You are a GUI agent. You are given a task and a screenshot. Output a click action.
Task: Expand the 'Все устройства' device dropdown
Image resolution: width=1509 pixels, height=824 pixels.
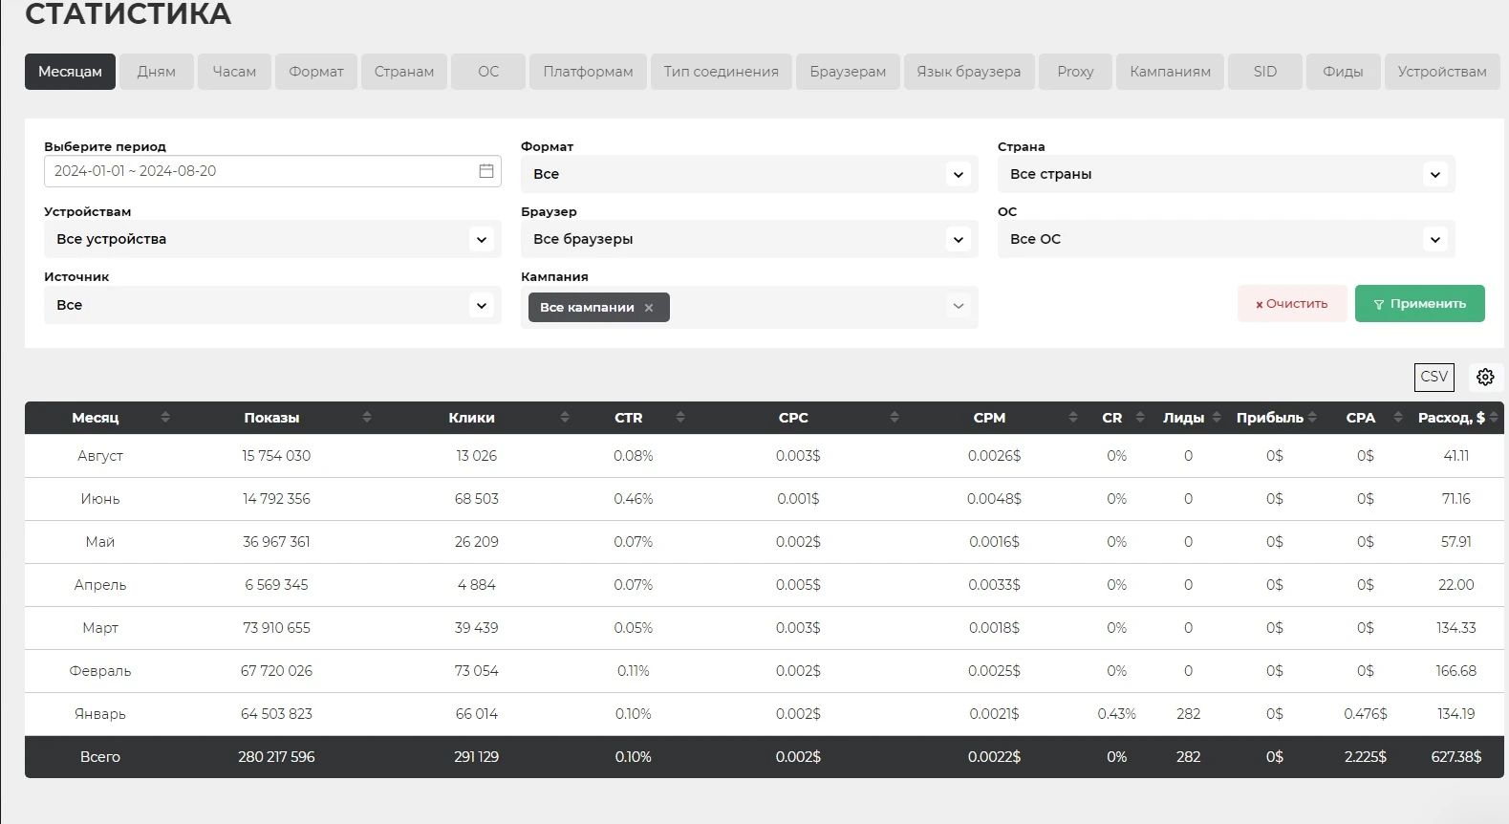pyautogui.click(x=272, y=239)
